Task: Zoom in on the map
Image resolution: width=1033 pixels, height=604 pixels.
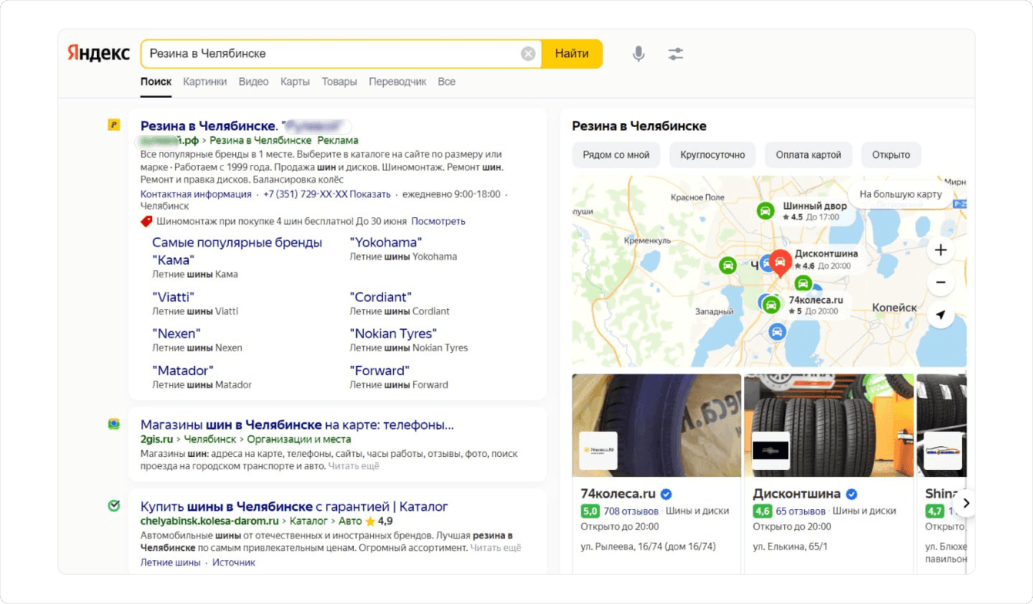Action: (940, 250)
